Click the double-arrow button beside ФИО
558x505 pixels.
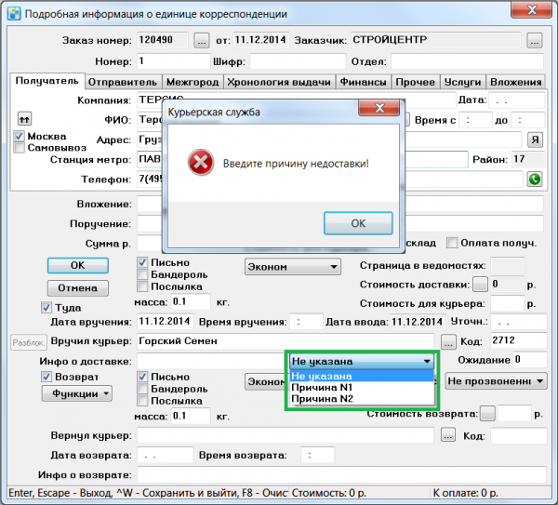click(24, 119)
